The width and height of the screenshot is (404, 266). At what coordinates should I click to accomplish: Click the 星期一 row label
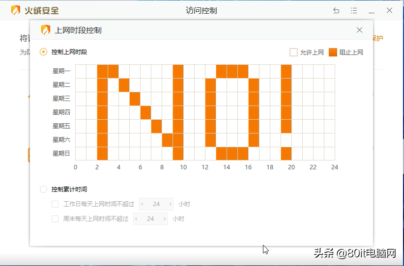[x=61, y=71]
